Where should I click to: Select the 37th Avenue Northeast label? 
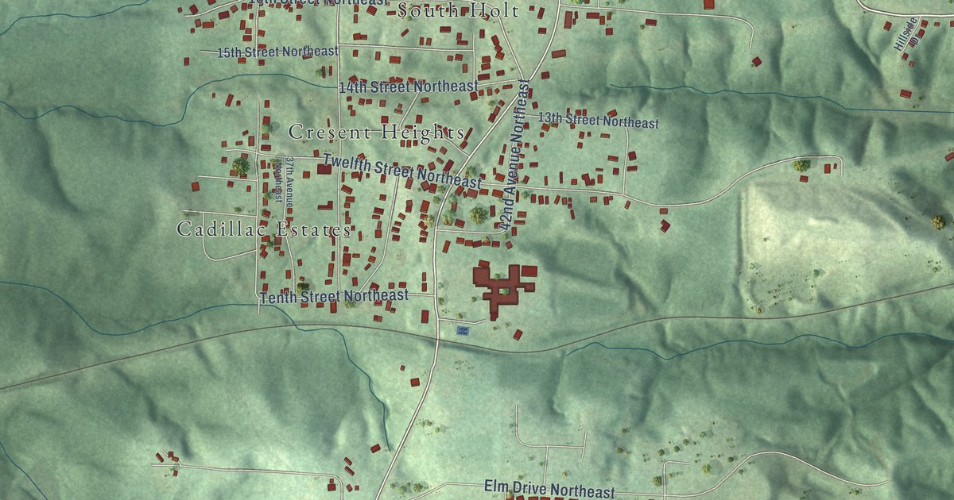coord(285,182)
